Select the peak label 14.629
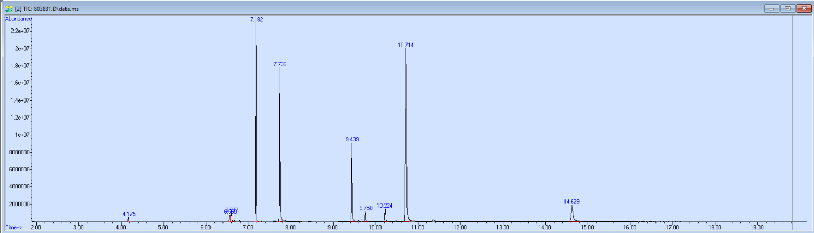The width and height of the screenshot is (814, 233). (x=571, y=201)
